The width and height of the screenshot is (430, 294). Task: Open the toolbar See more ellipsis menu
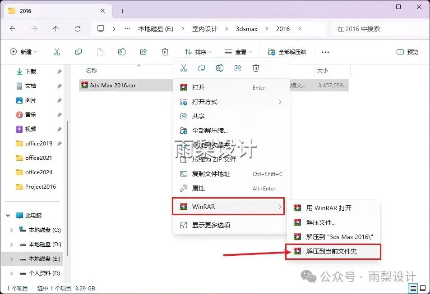pyautogui.click(x=325, y=52)
